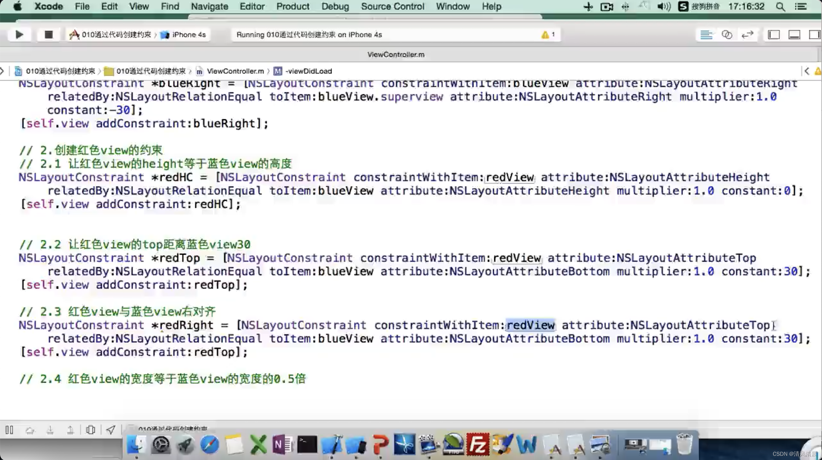Image resolution: width=822 pixels, height=460 pixels.
Task: Pause program execution in debug bar
Action: (9, 430)
